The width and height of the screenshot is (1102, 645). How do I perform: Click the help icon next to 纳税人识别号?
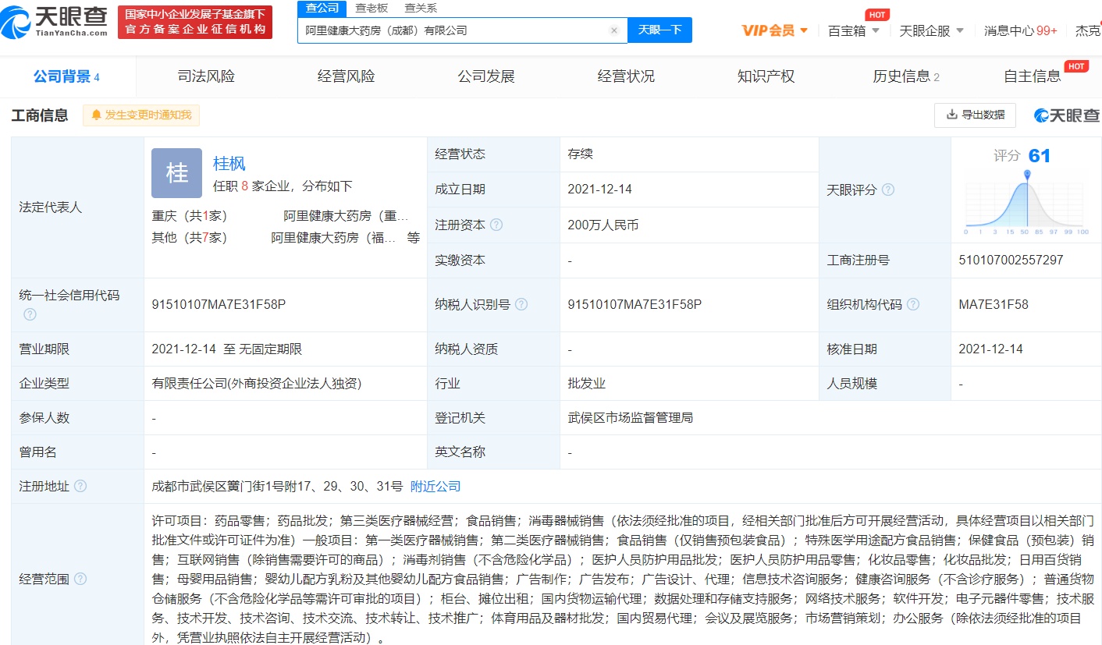point(521,304)
